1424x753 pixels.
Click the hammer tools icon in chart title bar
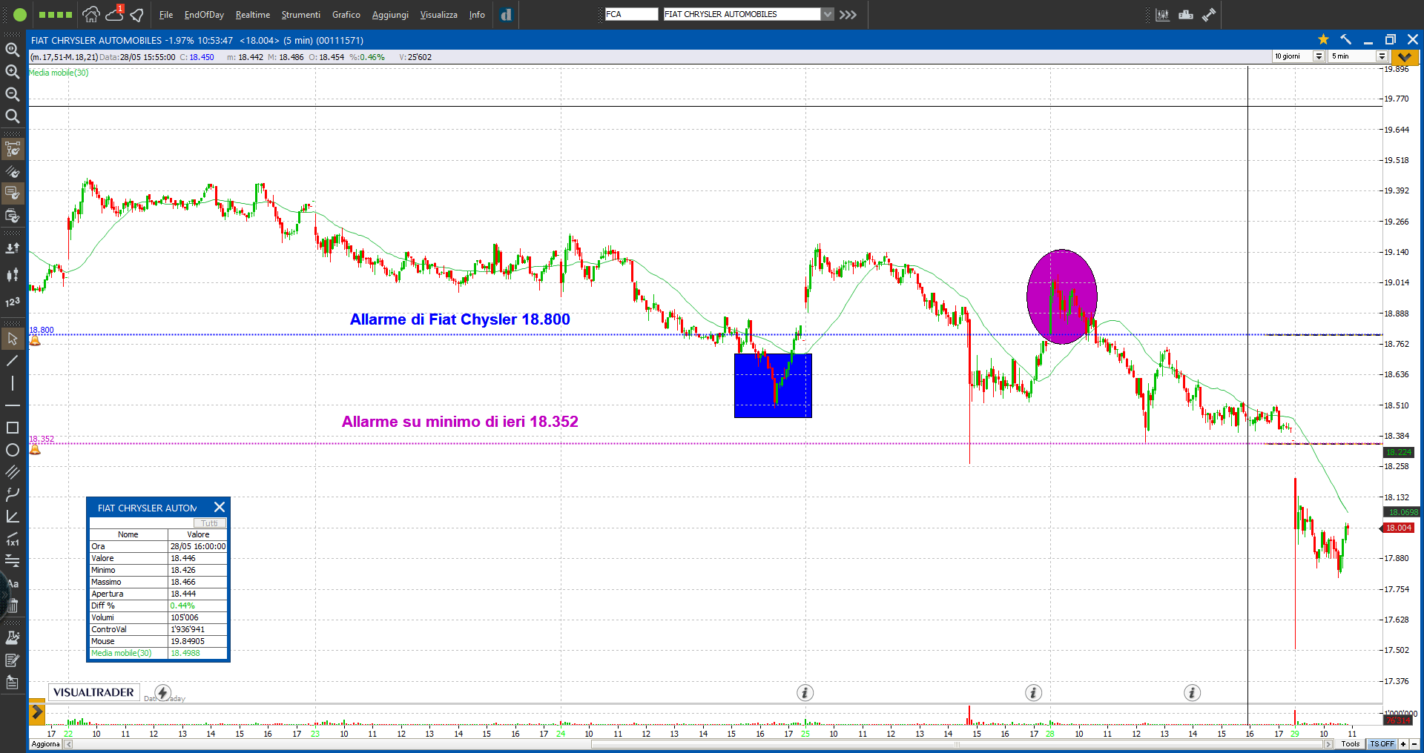(x=1345, y=39)
